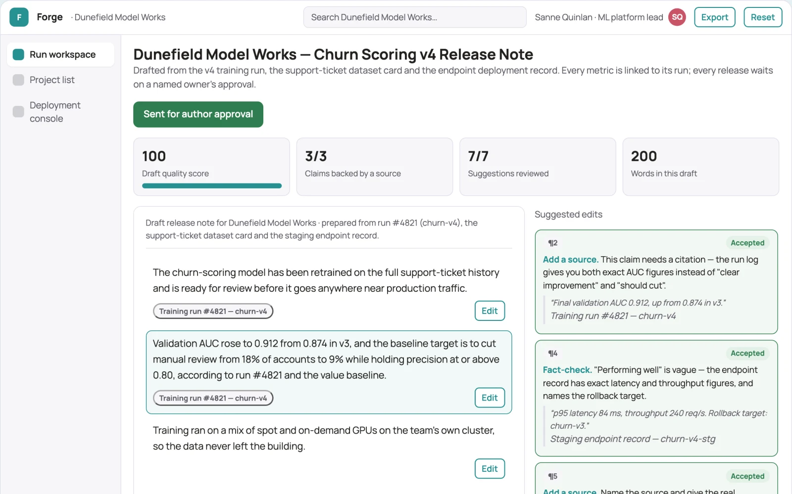
Task: Click the ¶5 paragraph marker
Action: 552,476
